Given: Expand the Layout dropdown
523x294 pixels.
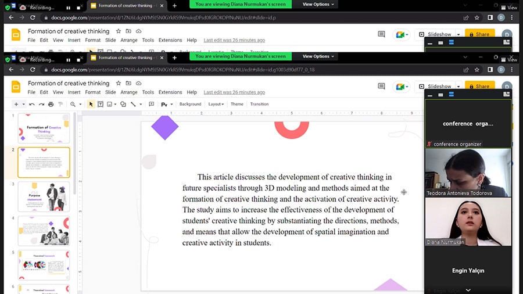Looking at the screenshot, I should (216, 104).
